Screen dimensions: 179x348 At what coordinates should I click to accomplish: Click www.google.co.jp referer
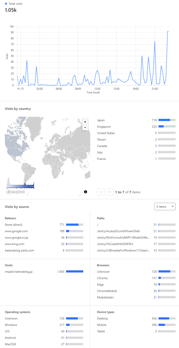44,238
